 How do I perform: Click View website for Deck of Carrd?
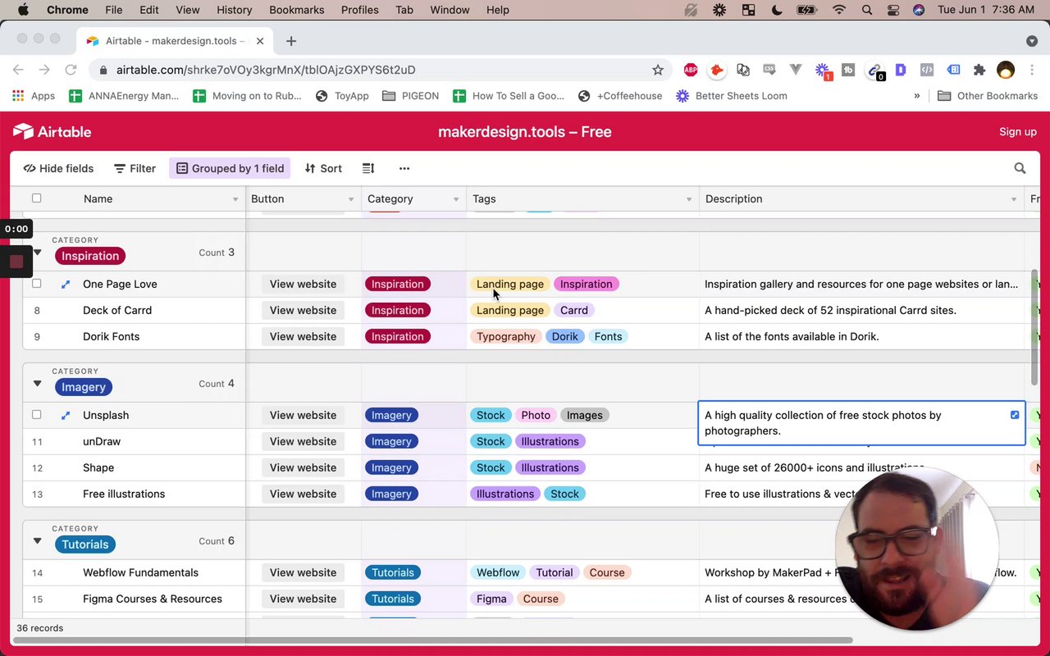click(303, 310)
